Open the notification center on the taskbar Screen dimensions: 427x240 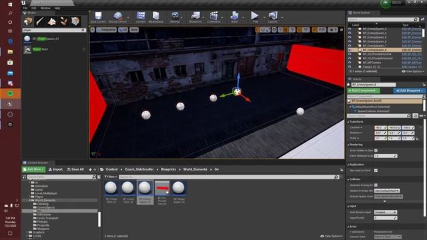(11, 233)
